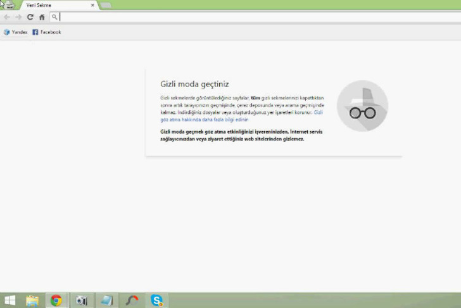The width and height of the screenshot is (461, 308).
Task: Click the bold incognito warning paragraph
Action: point(241,136)
